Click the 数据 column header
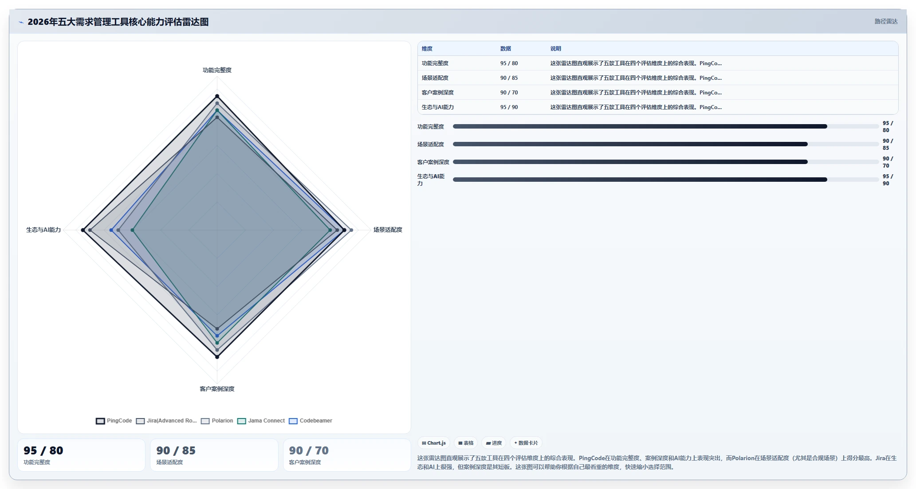This screenshot has width=916, height=489. (x=506, y=49)
